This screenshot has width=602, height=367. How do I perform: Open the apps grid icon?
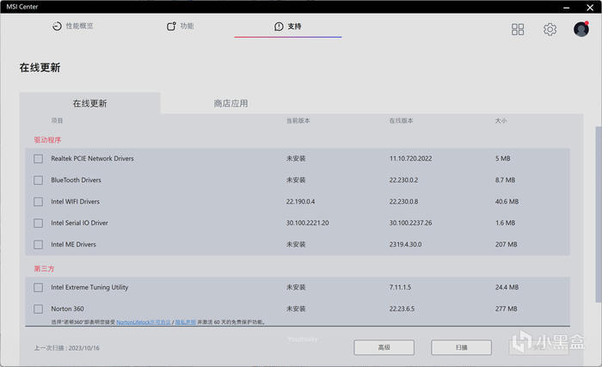pyautogui.click(x=518, y=29)
